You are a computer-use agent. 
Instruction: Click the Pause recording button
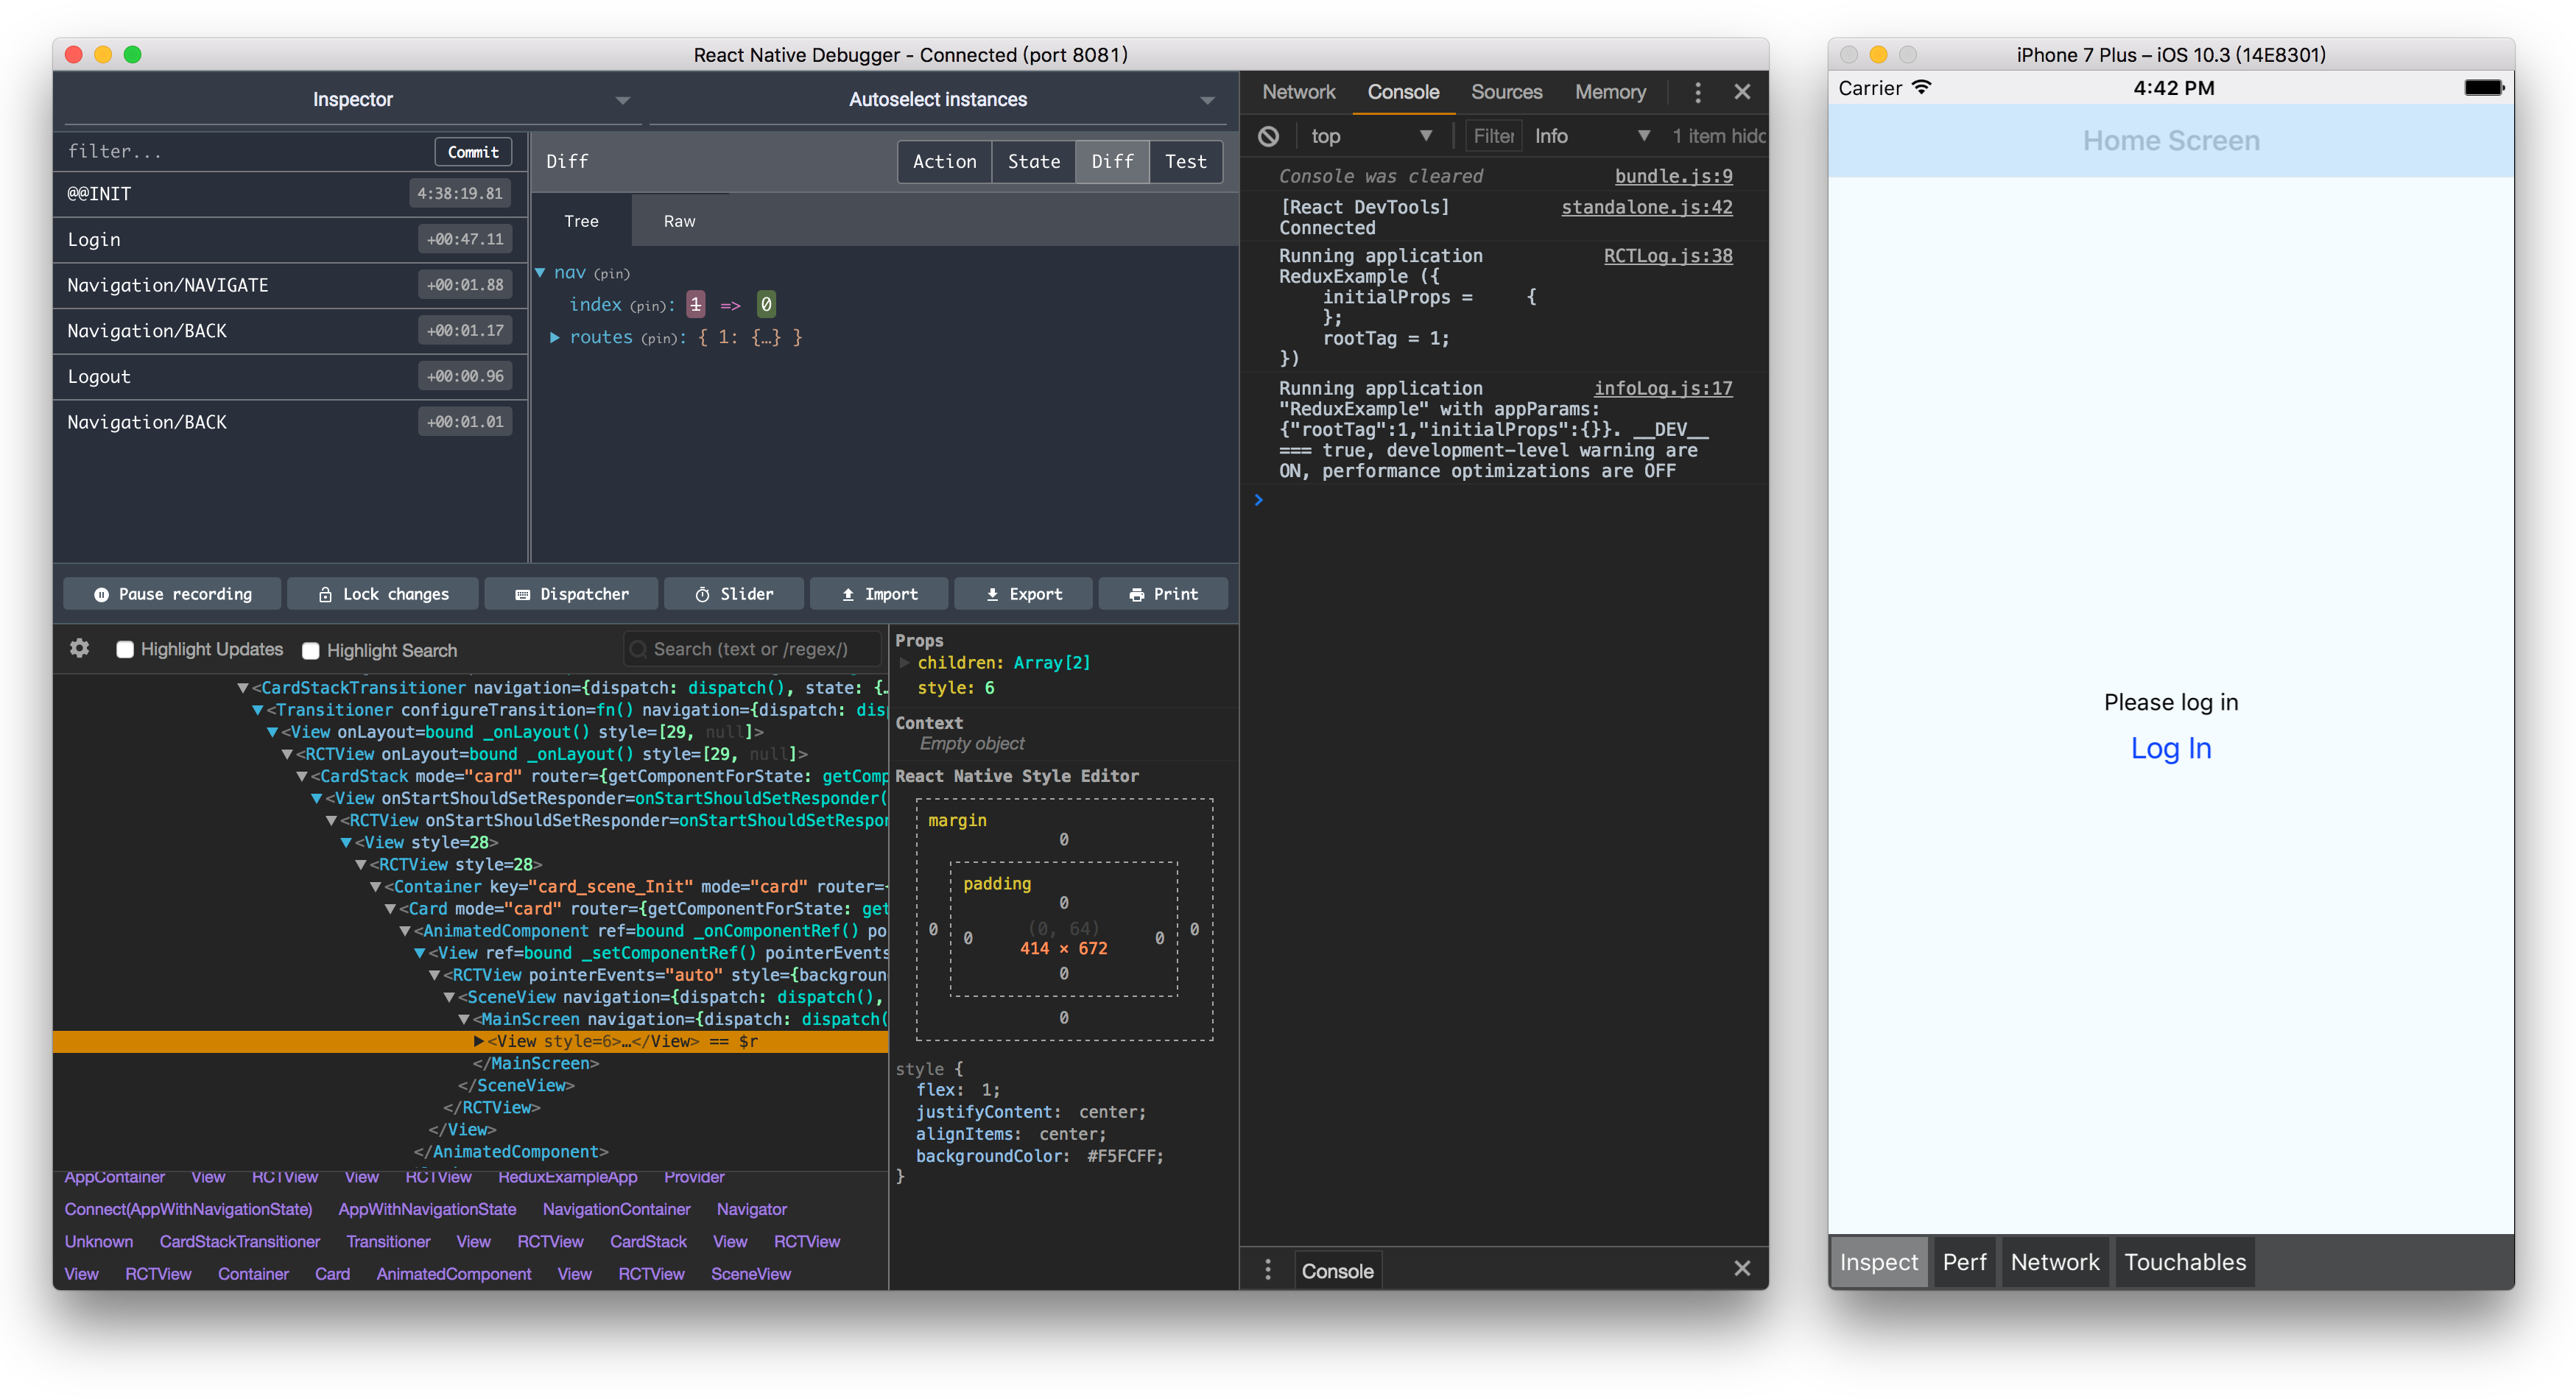click(x=172, y=594)
